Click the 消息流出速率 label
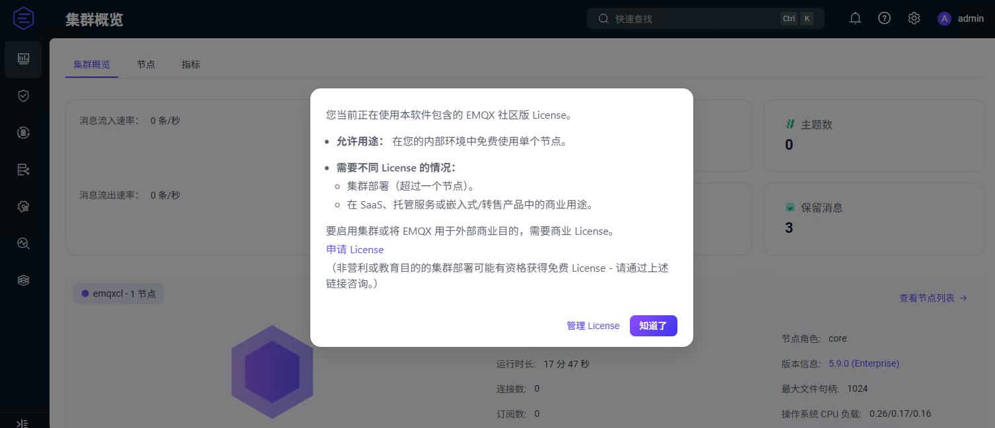Viewport: 995px width, 428px height. point(110,195)
